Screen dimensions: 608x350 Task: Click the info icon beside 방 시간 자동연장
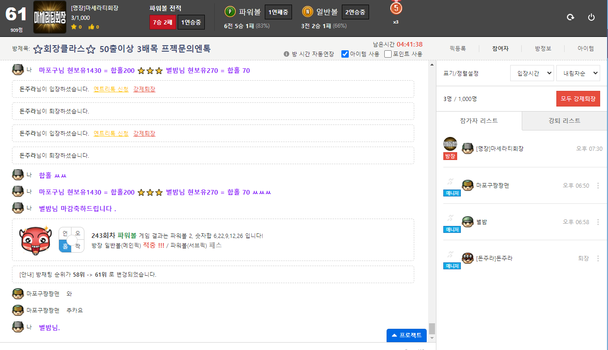286,54
